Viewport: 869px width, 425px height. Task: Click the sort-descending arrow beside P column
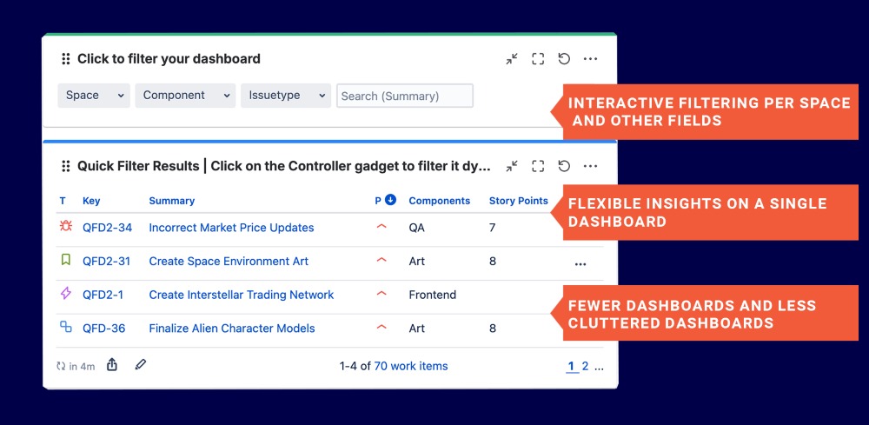[390, 200]
